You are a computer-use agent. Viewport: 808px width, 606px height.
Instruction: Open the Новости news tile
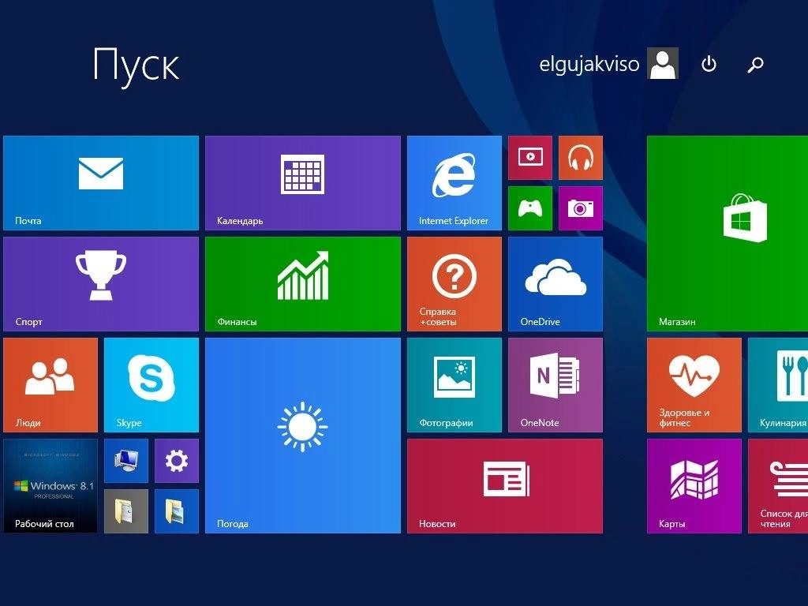[505, 486]
